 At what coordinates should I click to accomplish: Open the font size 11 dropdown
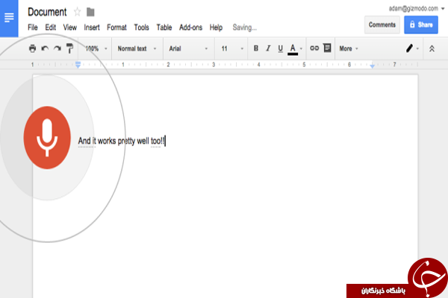pos(232,48)
